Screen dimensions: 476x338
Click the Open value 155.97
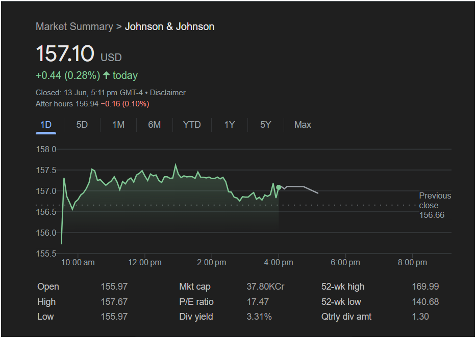(x=114, y=287)
